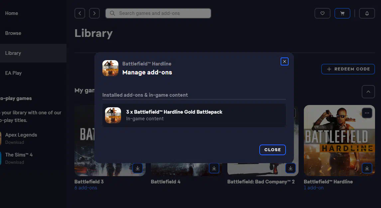Click the Redeem Code button
This screenshot has height=208, width=381.
click(x=348, y=69)
